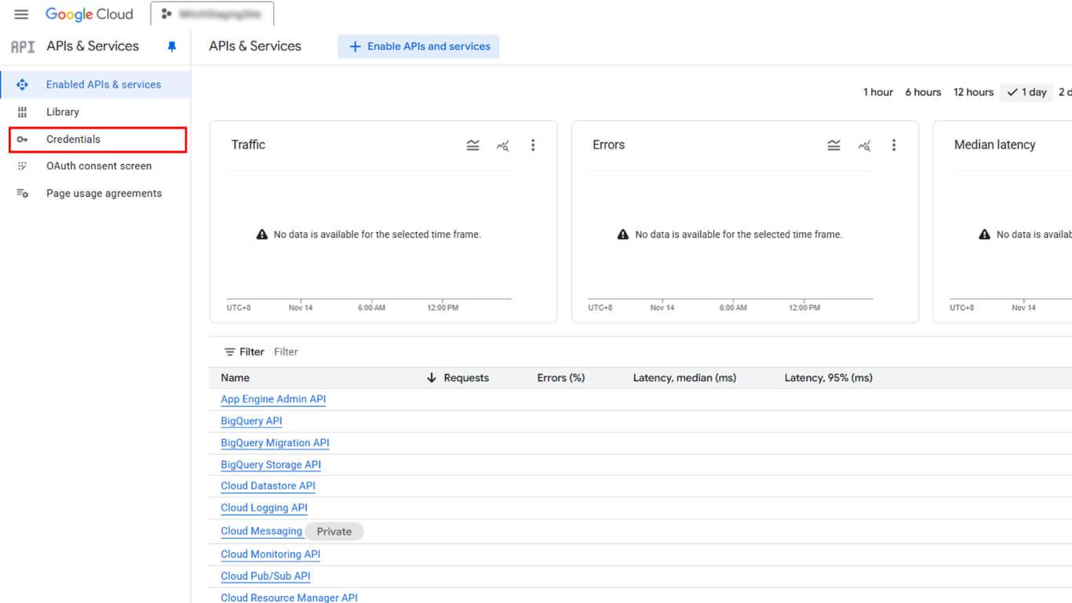
Task: Click the Errors chart legend toggle icon
Action: 833,145
